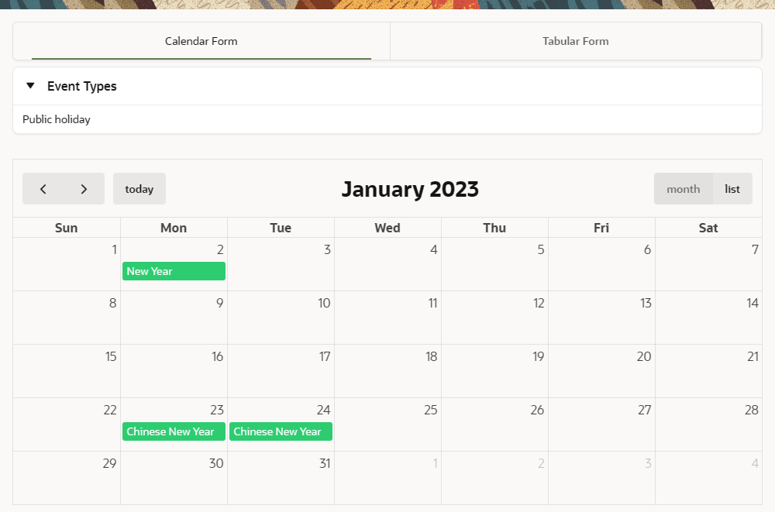Open Chinese New Year event on Tuesday 24
Viewport: 775px width, 512px height.
pos(281,431)
